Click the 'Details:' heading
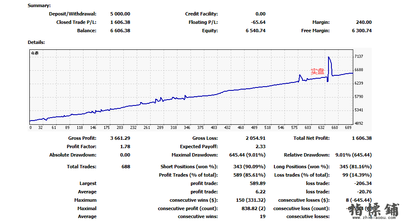This screenshot has width=404, height=221. tap(36, 42)
